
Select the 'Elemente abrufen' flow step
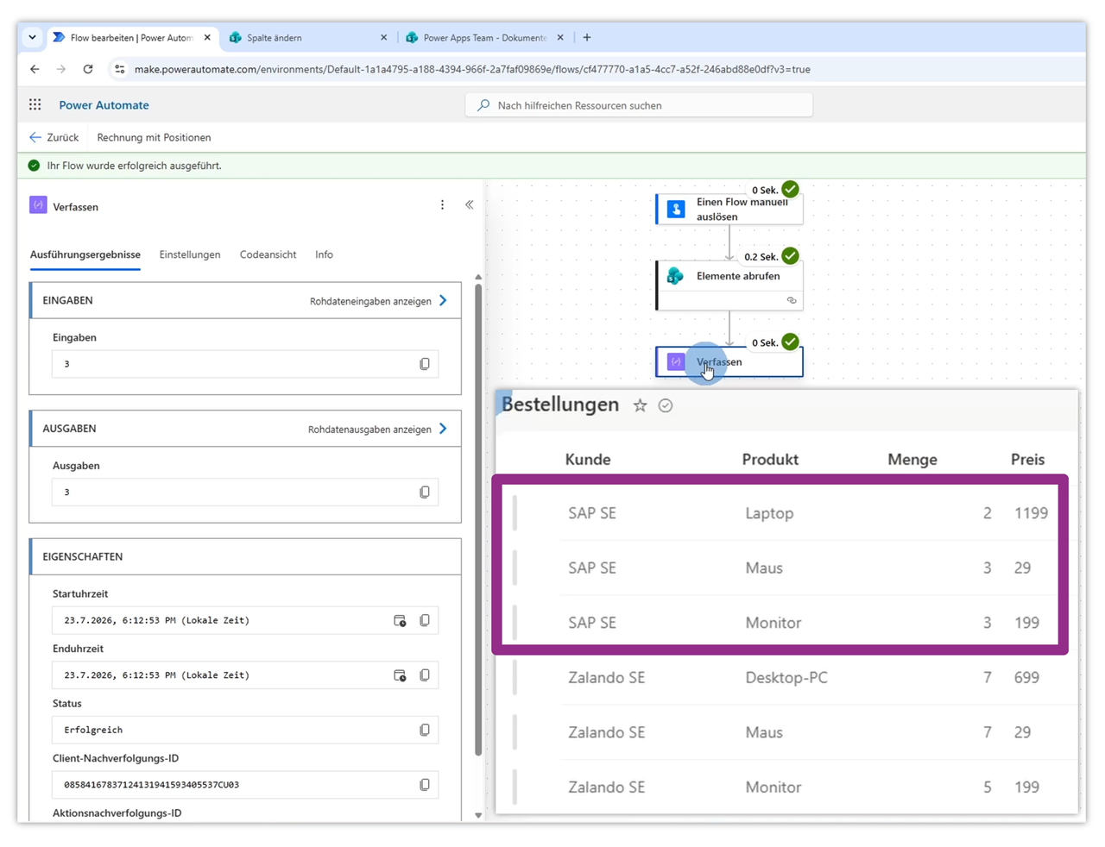pos(729,285)
